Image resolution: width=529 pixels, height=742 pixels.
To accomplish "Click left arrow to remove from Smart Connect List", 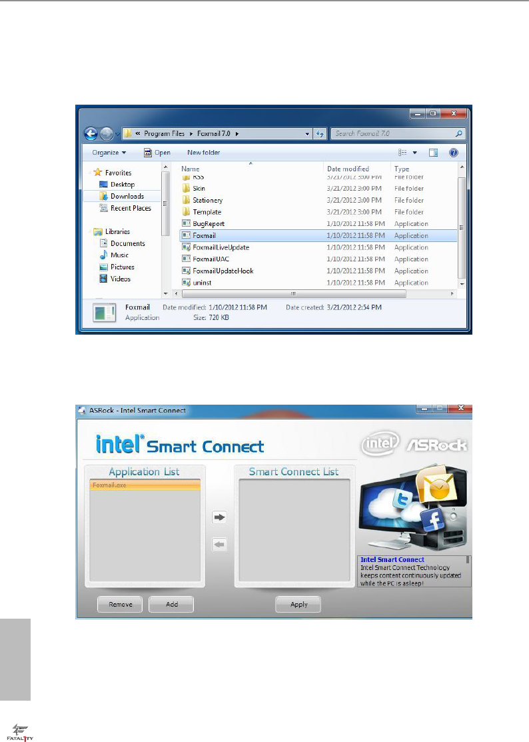I will (219, 545).
